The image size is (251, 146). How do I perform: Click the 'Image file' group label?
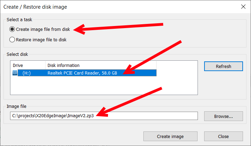pyautogui.click(x=16, y=106)
